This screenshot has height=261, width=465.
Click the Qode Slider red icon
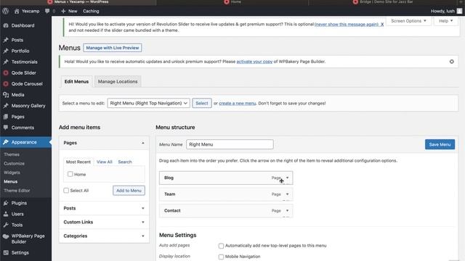(6, 72)
